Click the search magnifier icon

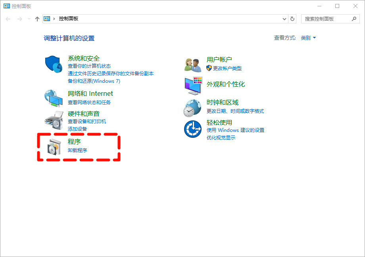(x=354, y=19)
